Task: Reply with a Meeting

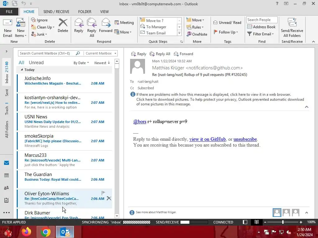Action: pos(124,22)
